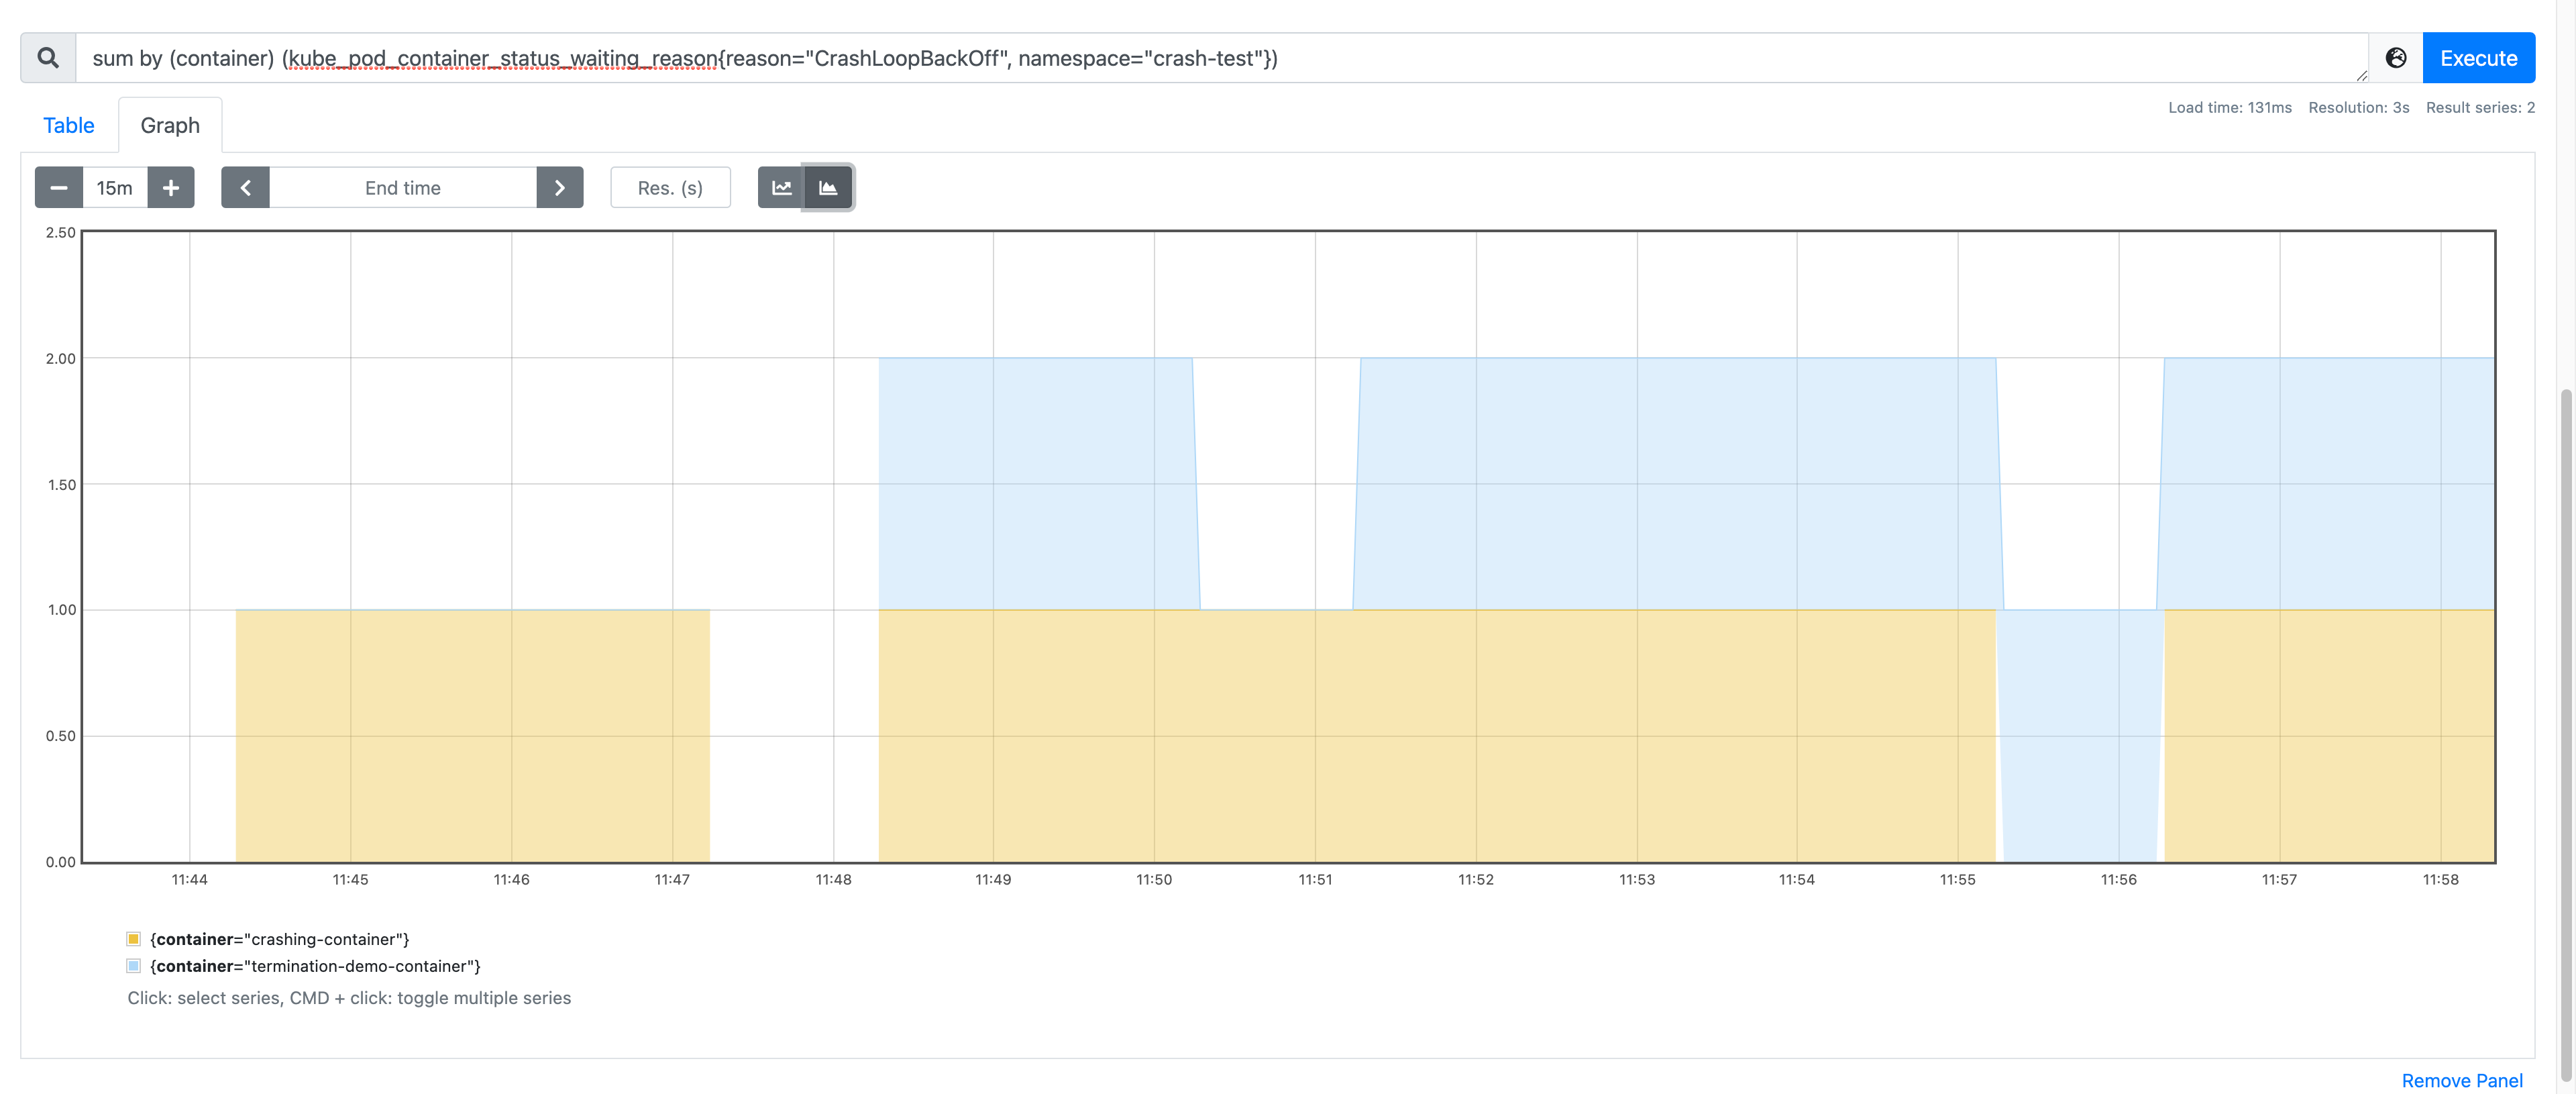Click the magnifying glass search icon

tap(47, 57)
